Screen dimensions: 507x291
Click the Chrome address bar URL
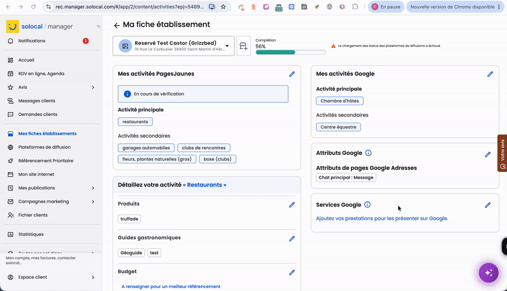129,7
